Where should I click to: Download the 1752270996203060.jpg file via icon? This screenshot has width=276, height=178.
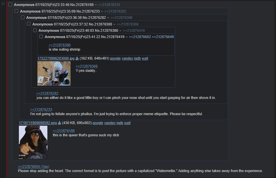[77, 58]
